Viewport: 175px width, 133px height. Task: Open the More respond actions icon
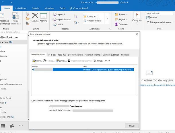tap(76, 23)
